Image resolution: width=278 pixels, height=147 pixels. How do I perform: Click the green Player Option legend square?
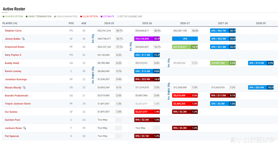point(3,17)
